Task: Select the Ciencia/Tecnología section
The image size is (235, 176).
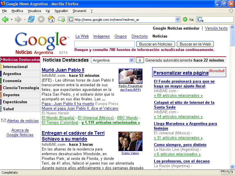Action: pyautogui.click(x=20, y=88)
